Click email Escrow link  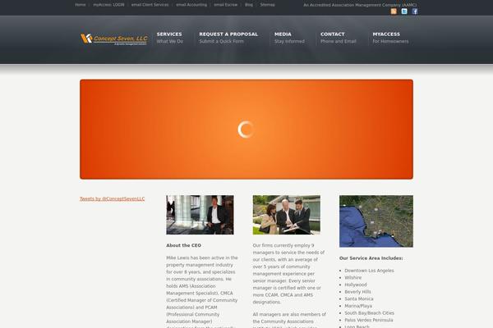pyautogui.click(x=226, y=5)
